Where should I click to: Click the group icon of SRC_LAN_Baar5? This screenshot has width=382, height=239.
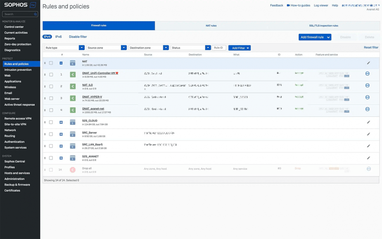(73, 146)
